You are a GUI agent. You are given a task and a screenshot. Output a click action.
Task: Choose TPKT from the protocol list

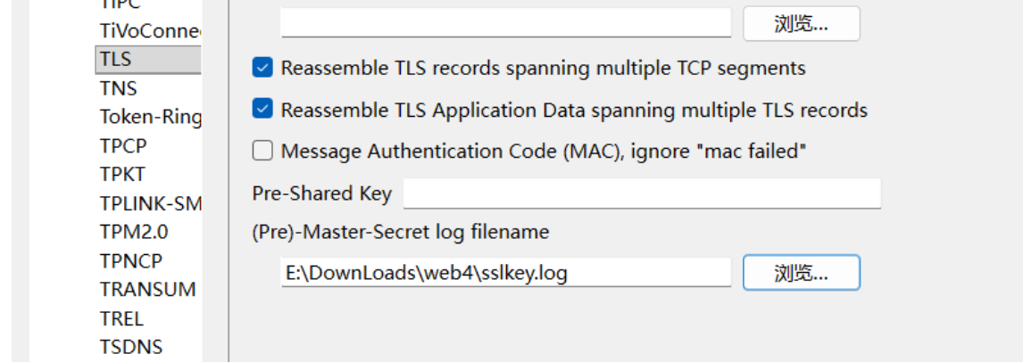pyautogui.click(x=122, y=174)
